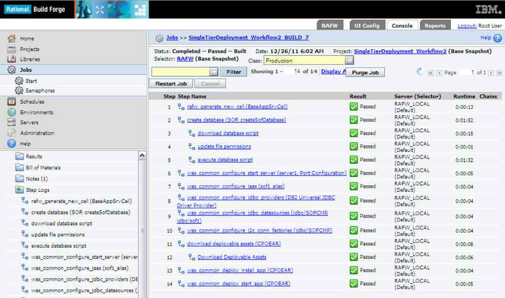Click the Libraries books icon

point(12,59)
